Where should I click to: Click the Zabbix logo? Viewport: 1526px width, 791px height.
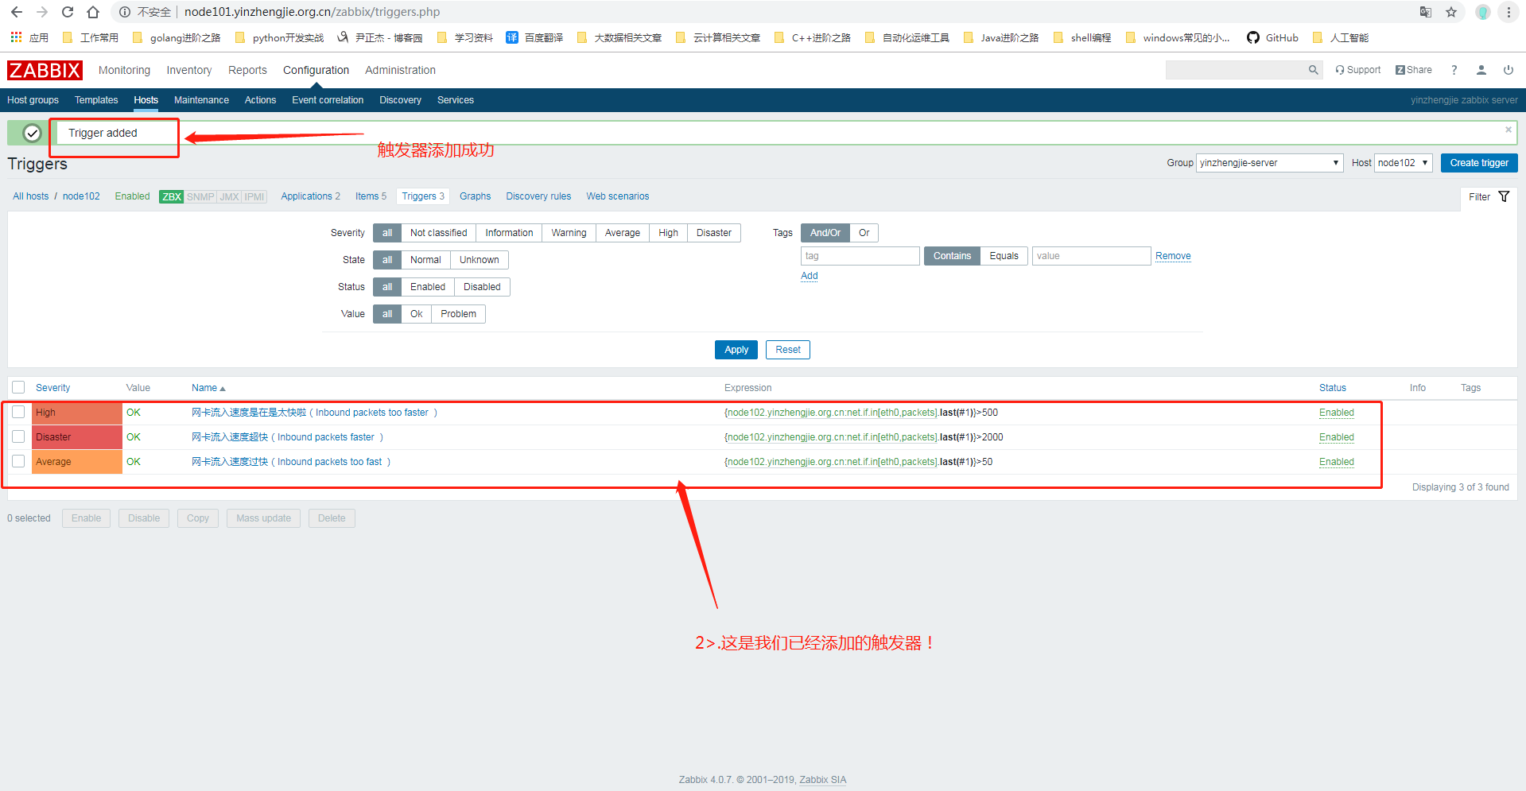coord(45,71)
